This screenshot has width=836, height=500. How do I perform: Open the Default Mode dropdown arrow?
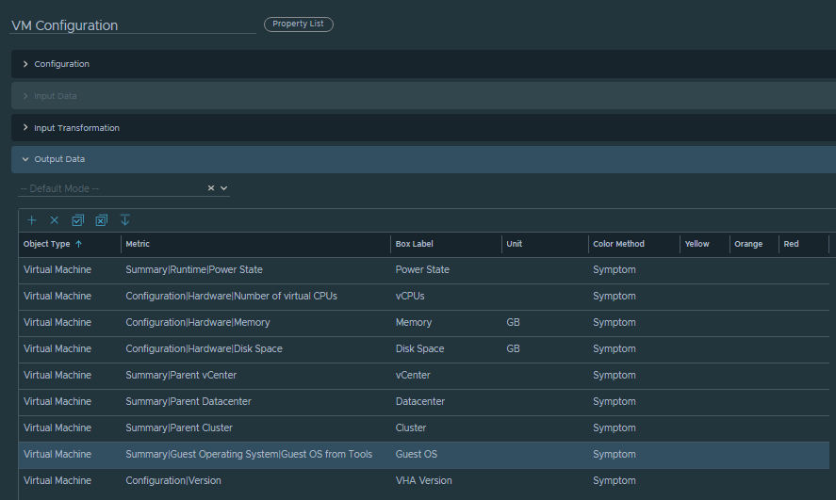224,188
